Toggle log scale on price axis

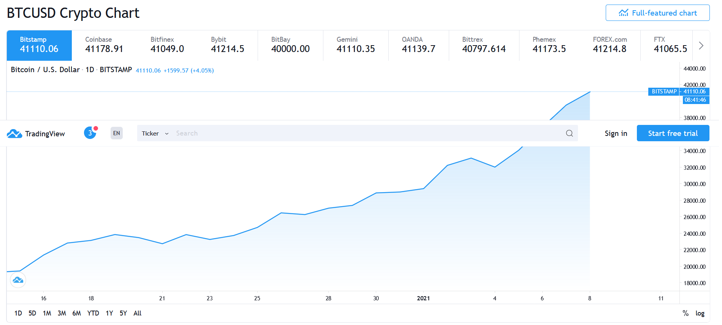700,313
